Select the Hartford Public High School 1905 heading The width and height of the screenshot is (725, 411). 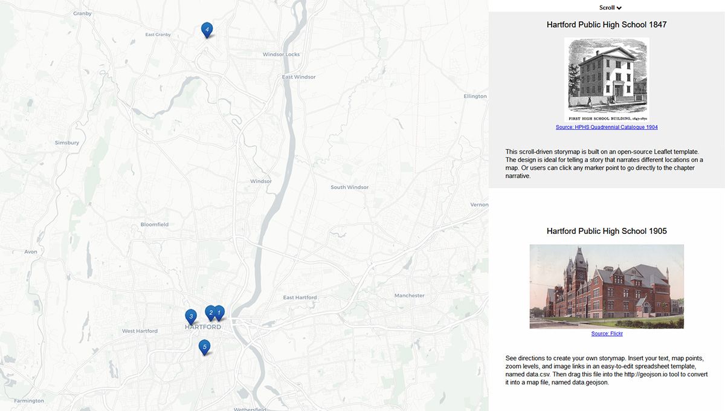tap(607, 231)
